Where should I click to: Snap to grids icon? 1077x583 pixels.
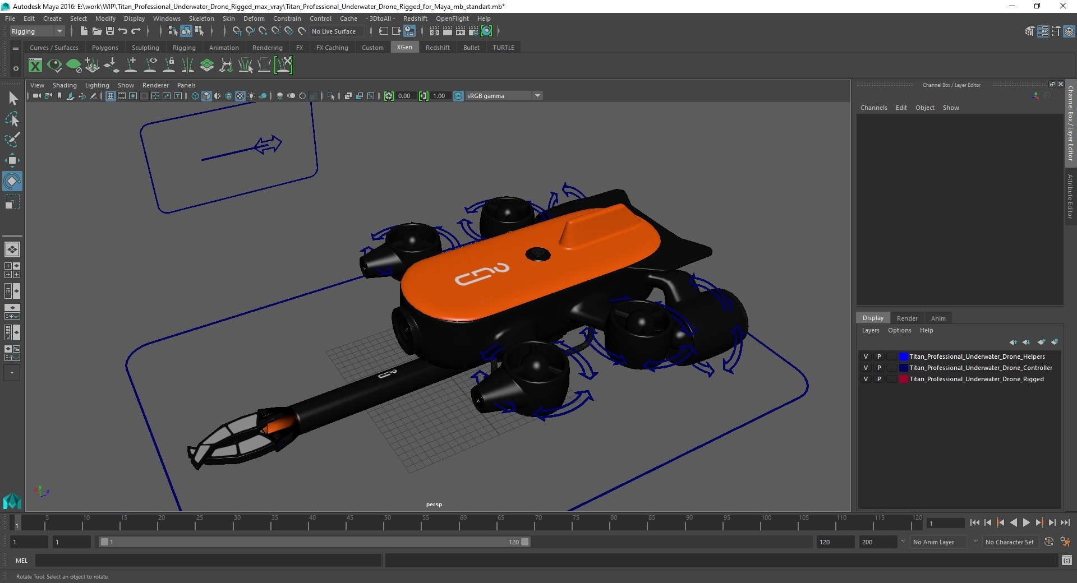pos(237,31)
